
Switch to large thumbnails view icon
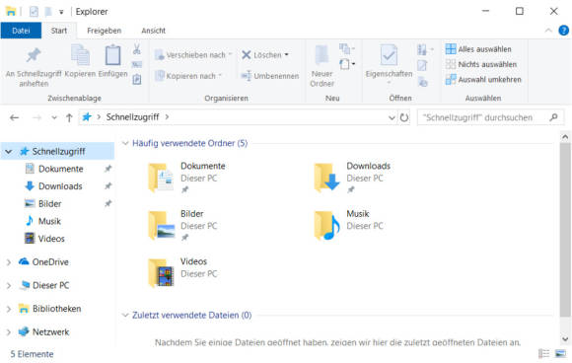pyautogui.click(x=560, y=353)
